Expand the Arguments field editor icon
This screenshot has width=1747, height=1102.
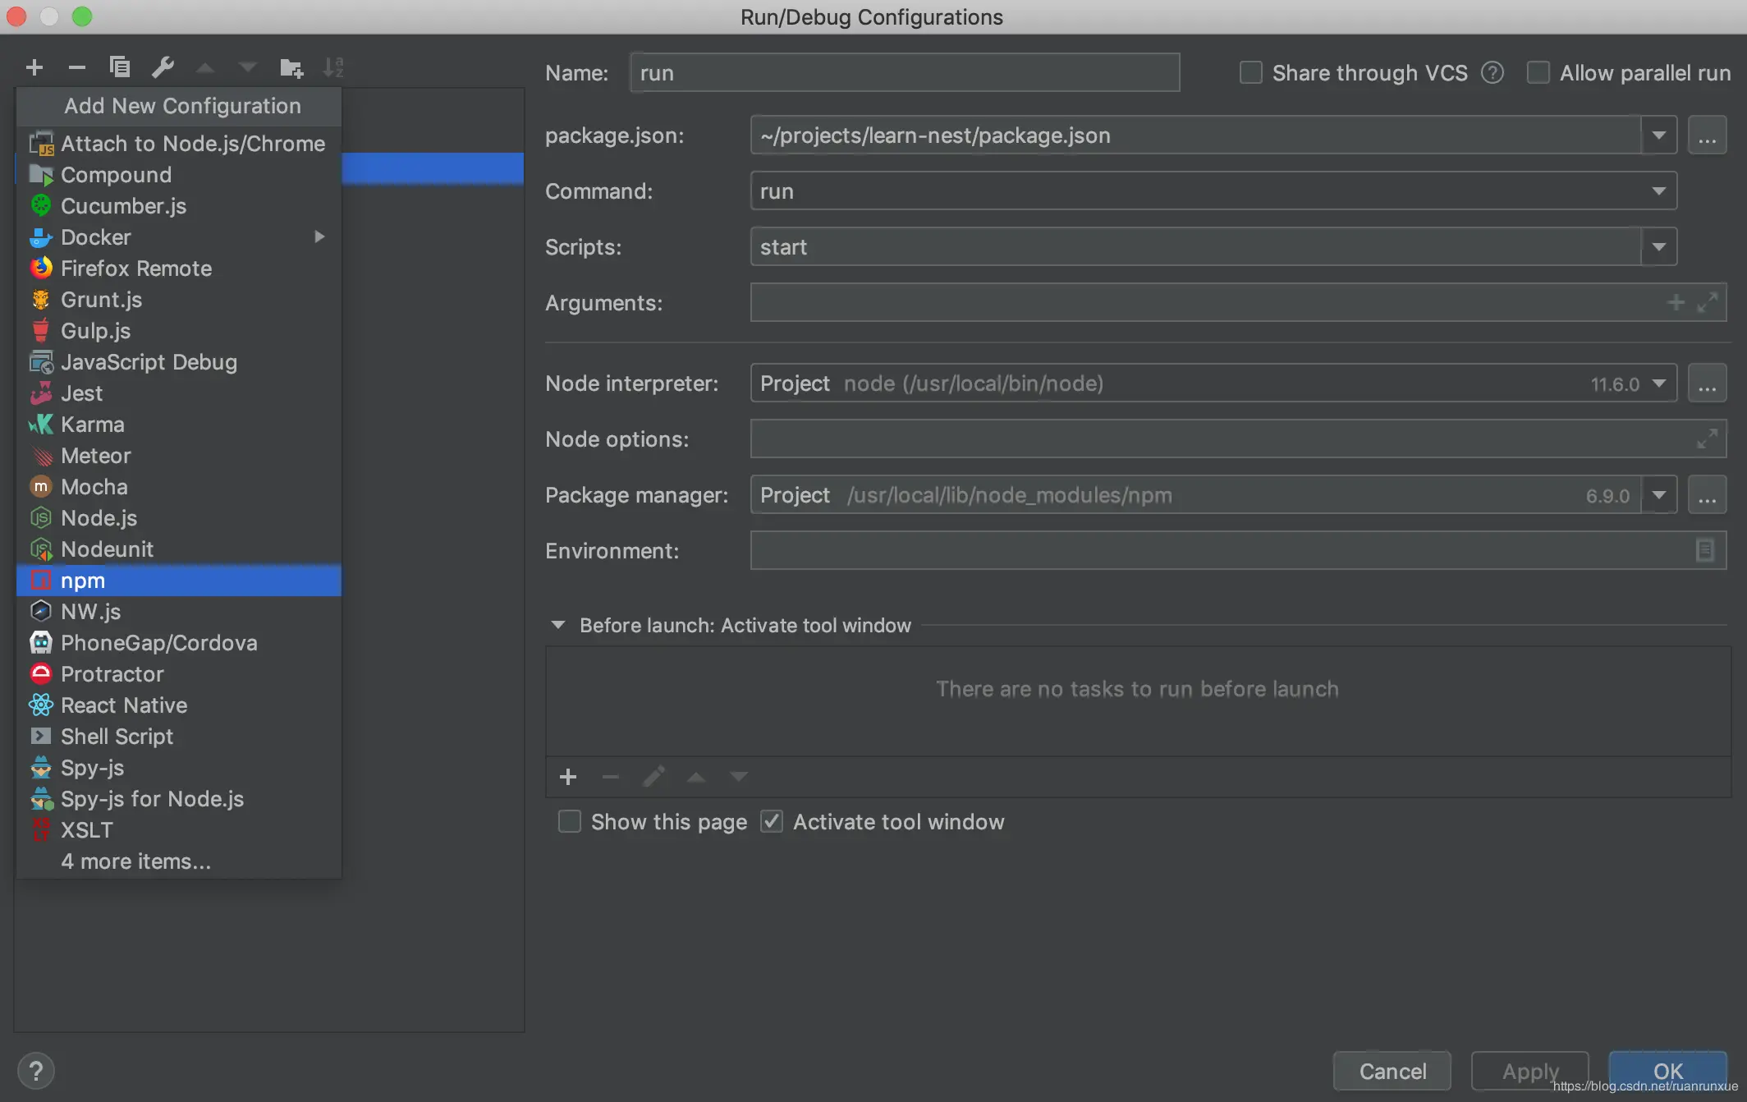click(1707, 303)
